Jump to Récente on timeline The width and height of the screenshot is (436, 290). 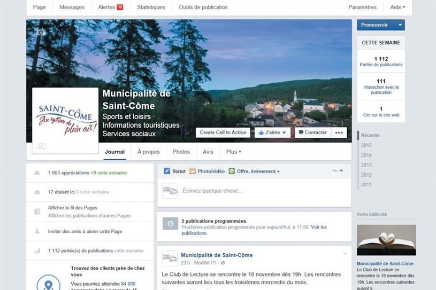click(x=370, y=136)
